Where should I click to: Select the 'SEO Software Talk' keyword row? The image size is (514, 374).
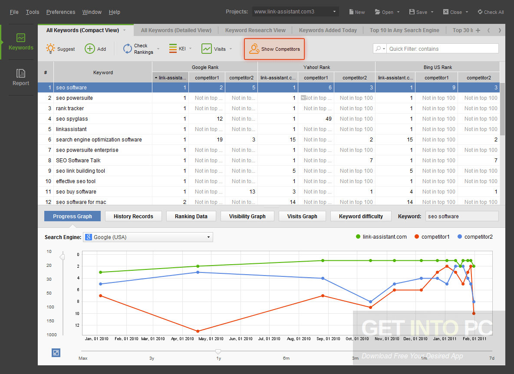pos(269,160)
